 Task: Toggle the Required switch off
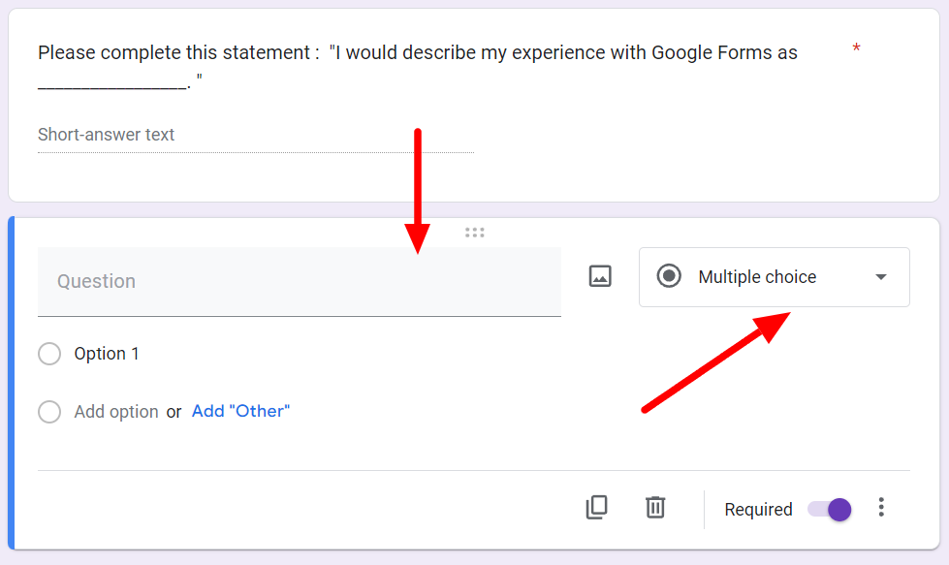click(x=830, y=509)
